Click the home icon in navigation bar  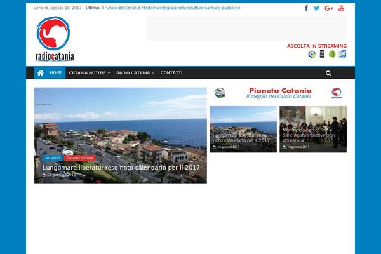(41, 73)
